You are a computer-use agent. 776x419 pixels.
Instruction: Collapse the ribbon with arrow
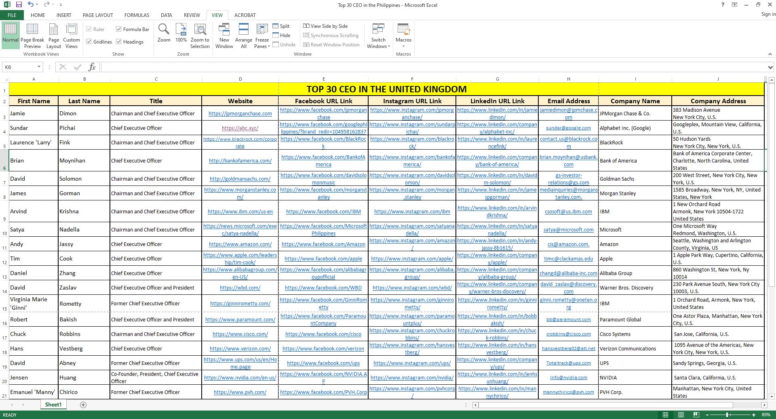pos(770,54)
